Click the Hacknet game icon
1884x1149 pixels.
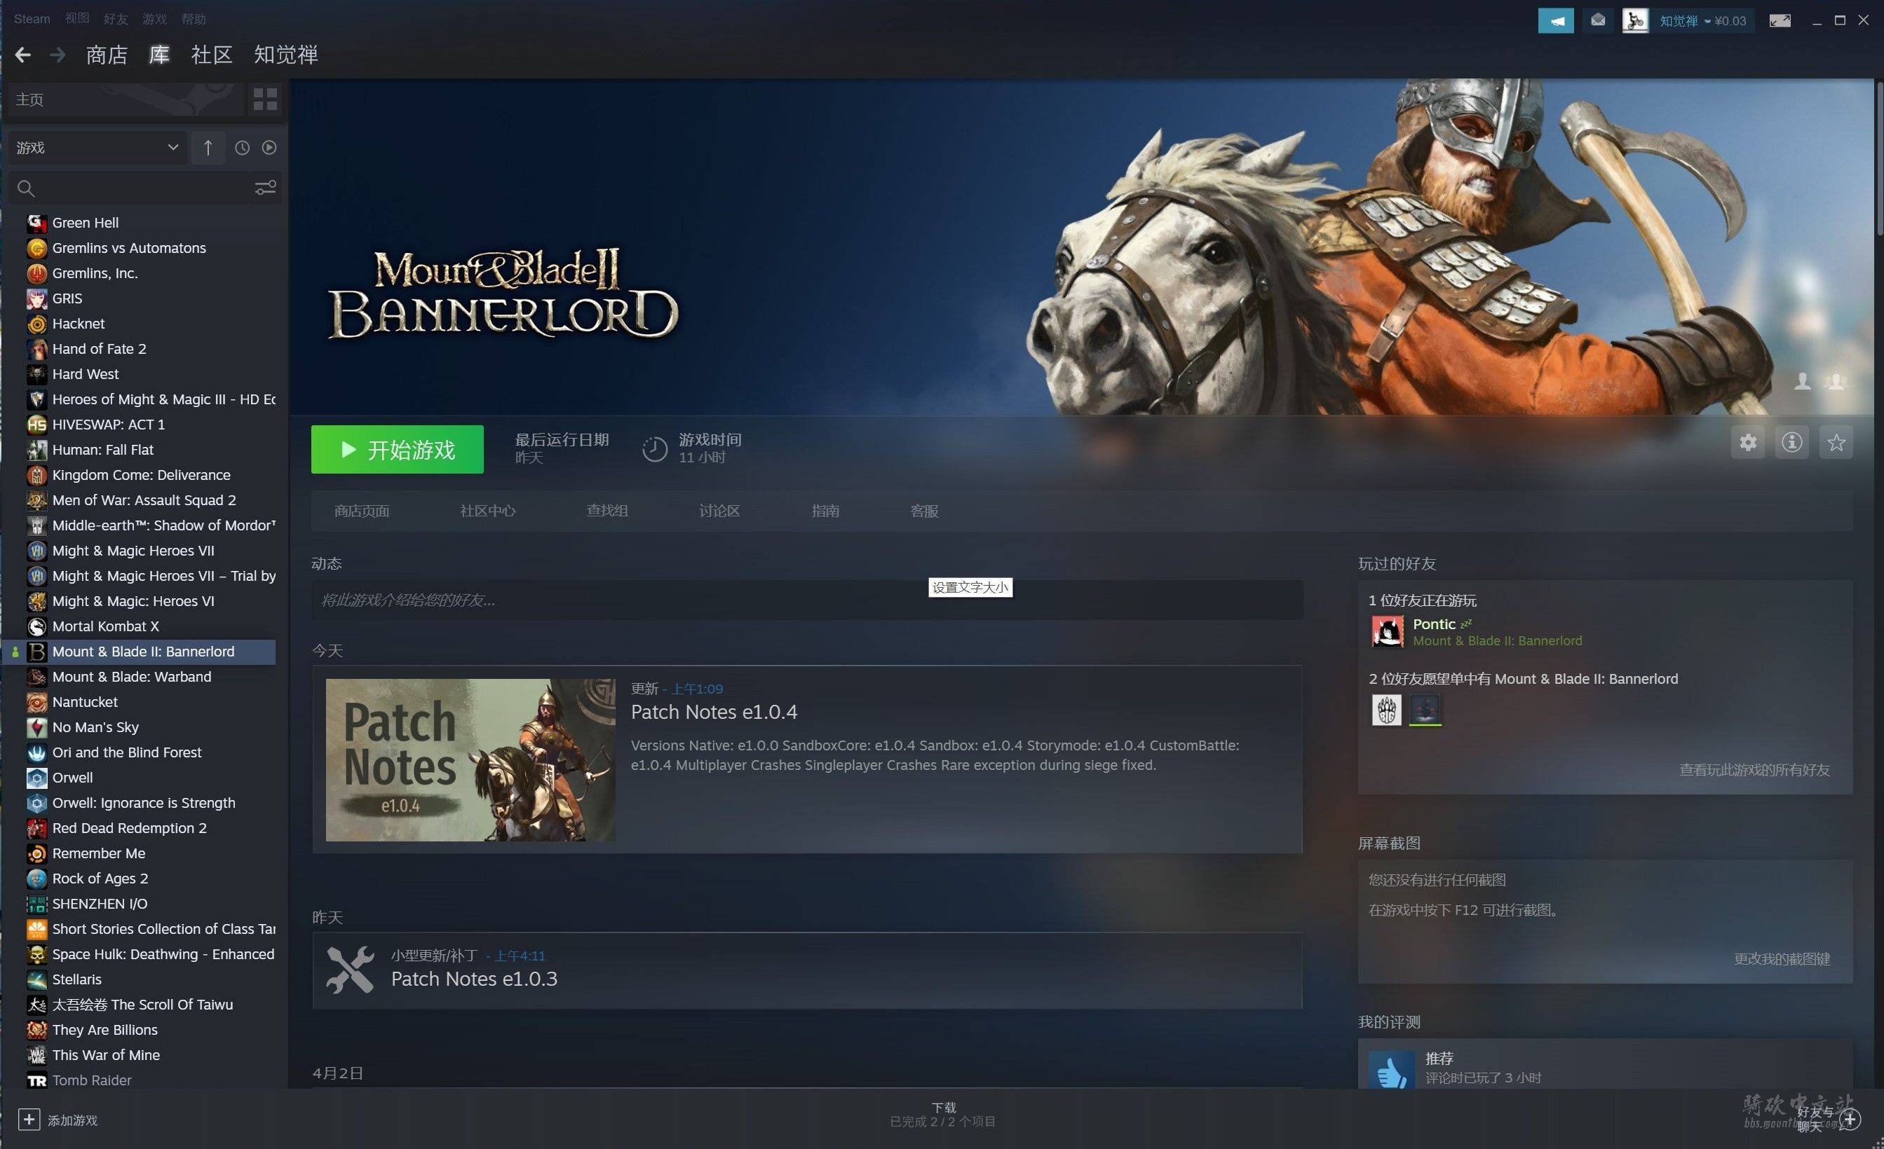click(36, 324)
